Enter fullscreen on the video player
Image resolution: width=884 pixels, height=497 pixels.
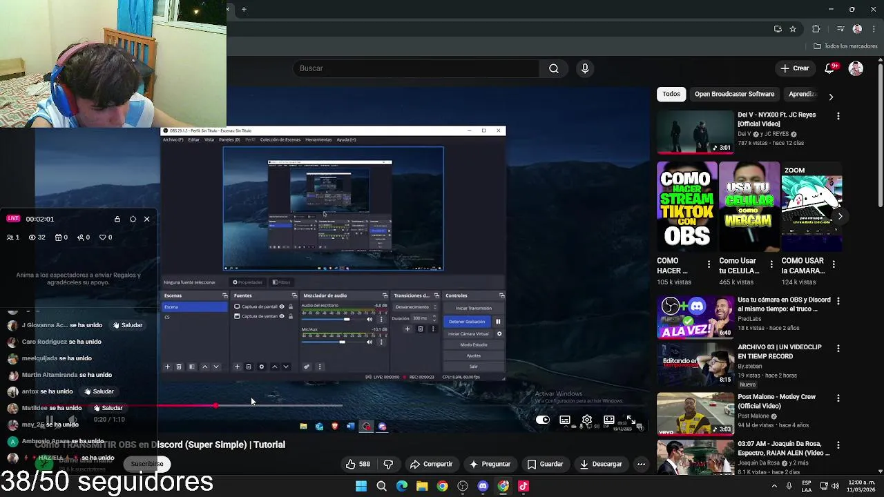point(631,420)
